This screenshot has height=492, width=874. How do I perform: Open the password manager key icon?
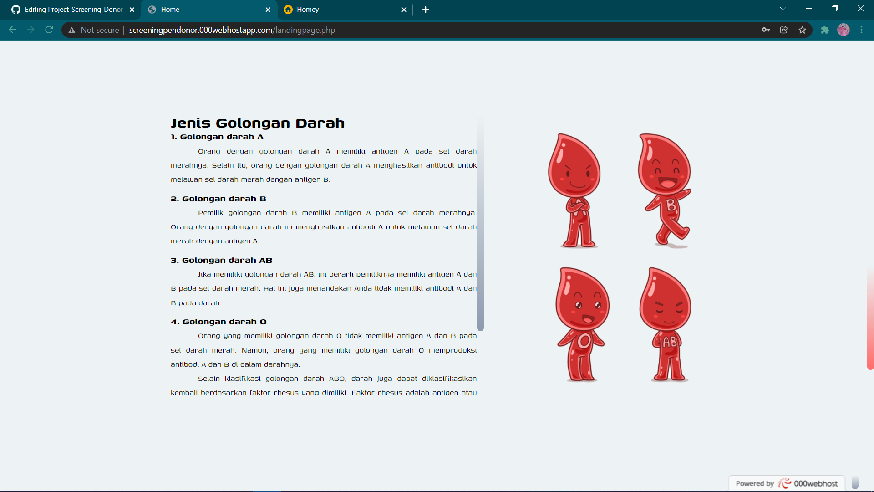pyautogui.click(x=766, y=30)
